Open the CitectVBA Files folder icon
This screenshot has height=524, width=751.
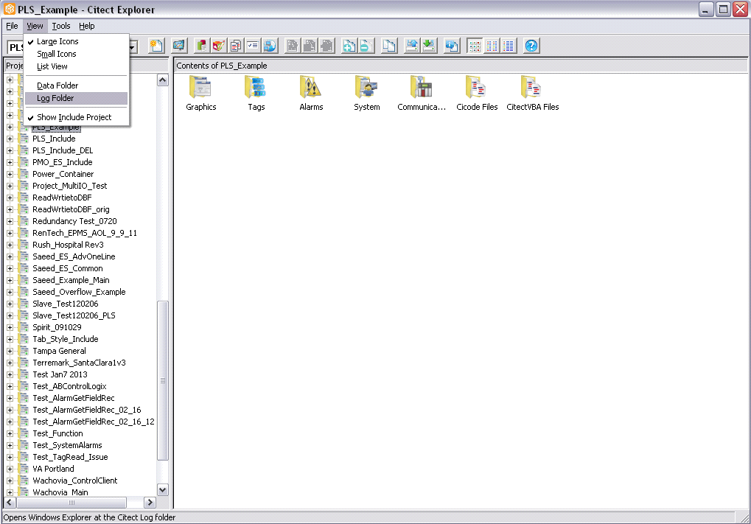click(532, 87)
